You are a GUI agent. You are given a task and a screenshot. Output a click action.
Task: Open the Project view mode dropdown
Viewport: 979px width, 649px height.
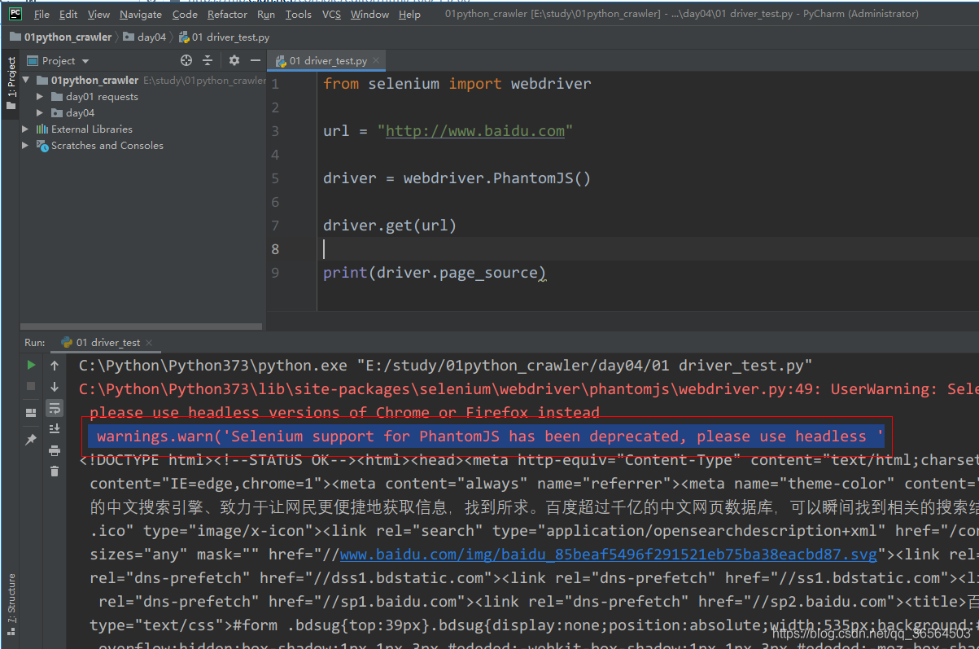coord(85,60)
